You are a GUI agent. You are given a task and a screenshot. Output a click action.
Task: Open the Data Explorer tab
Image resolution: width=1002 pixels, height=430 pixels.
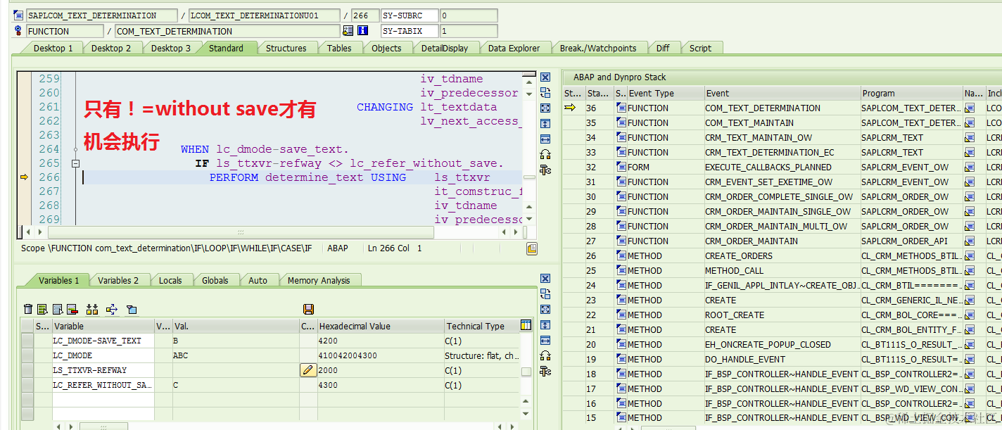[514, 48]
